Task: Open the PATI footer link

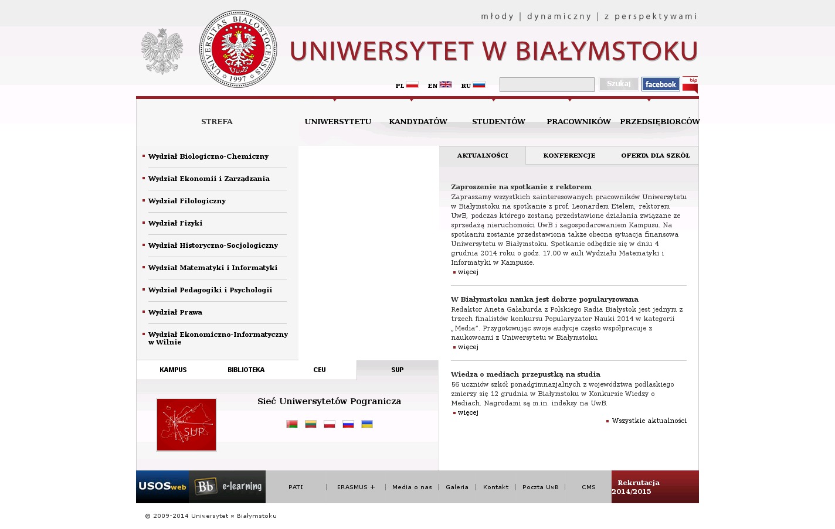Action: 296,487
